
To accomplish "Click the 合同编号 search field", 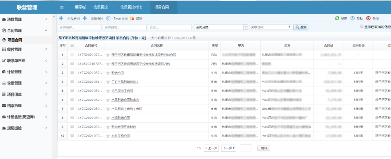I will click(125, 27).
